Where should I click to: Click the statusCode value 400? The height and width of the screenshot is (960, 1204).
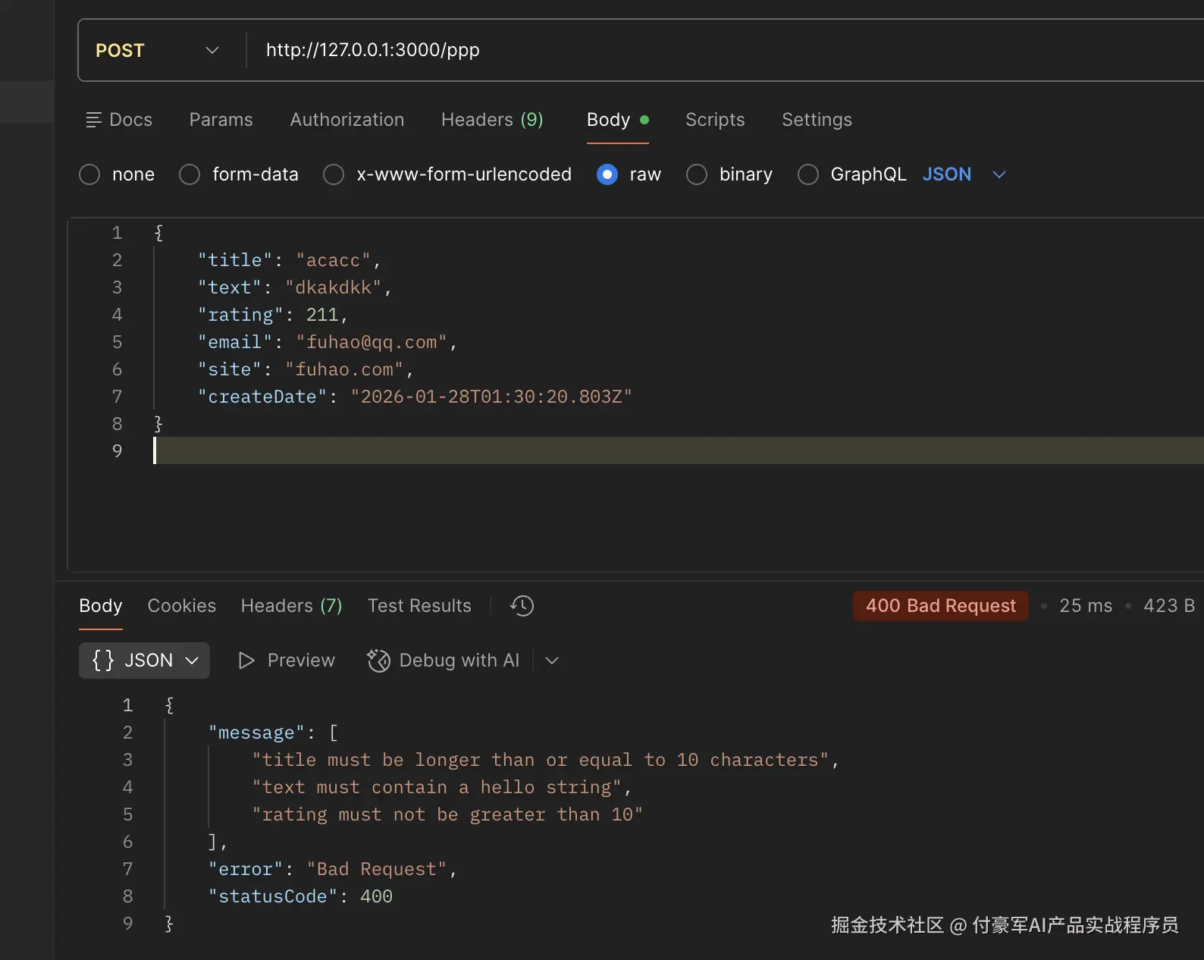click(x=376, y=896)
